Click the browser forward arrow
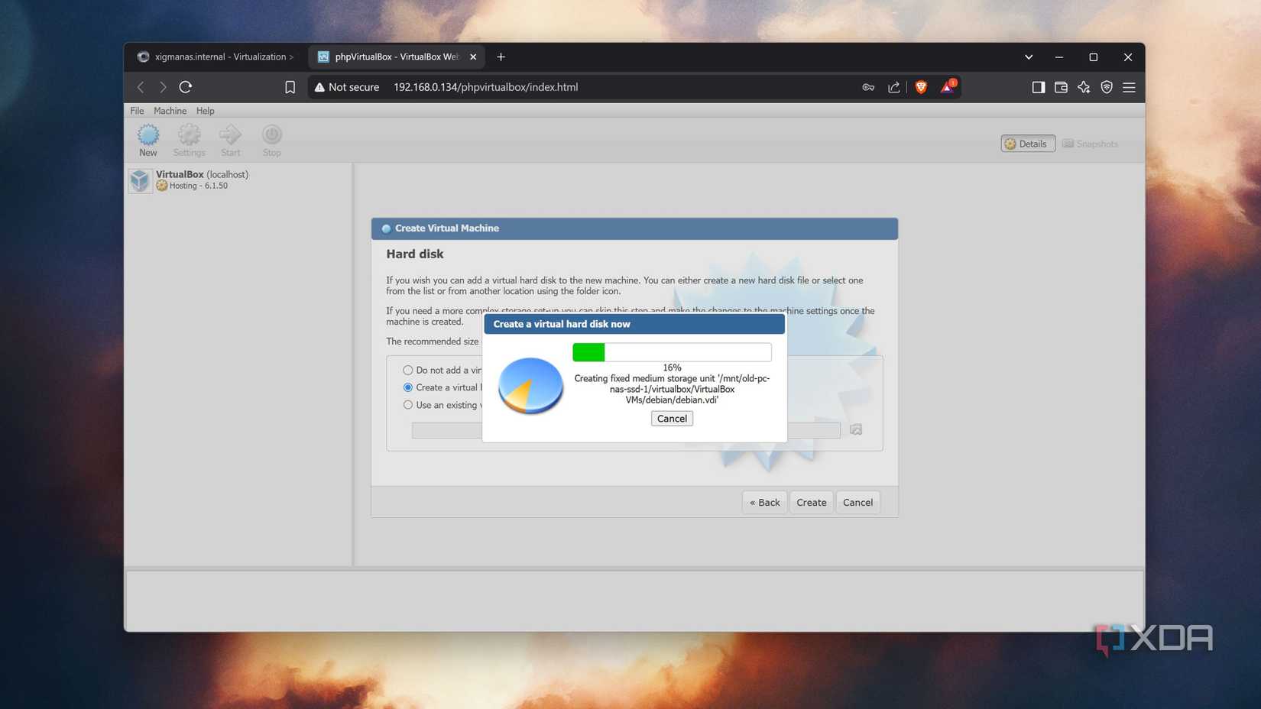This screenshot has height=709, width=1261. click(163, 87)
